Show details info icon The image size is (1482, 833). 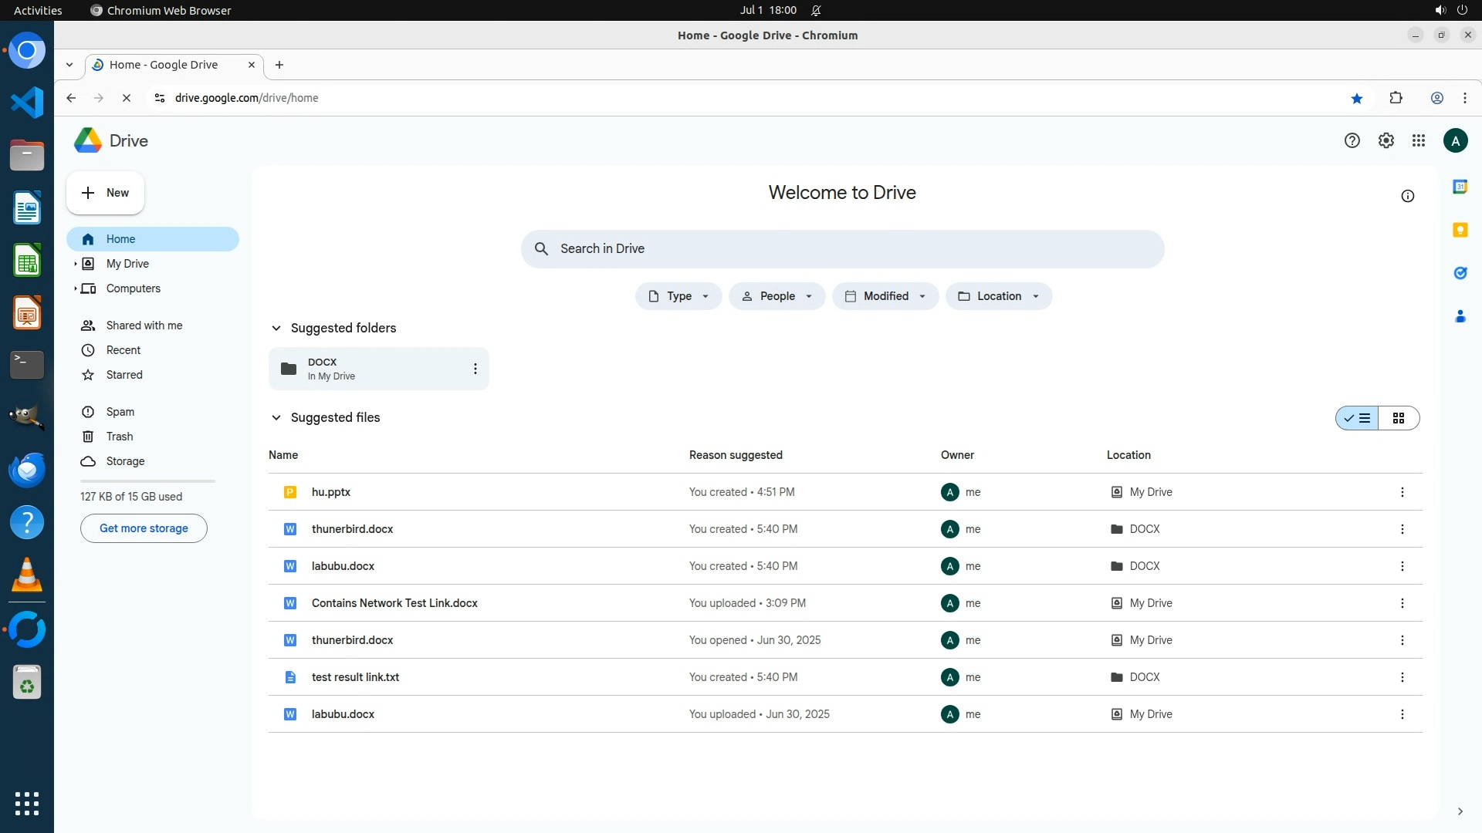pyautogui.click(x=1407, y=196)
